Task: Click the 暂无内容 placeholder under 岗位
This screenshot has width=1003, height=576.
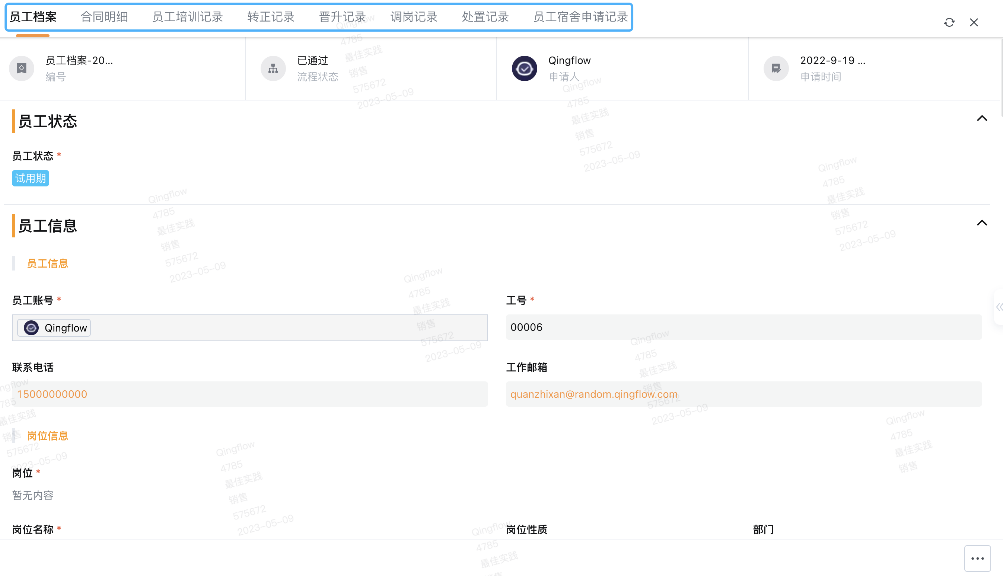Action: tap(33, 495)
